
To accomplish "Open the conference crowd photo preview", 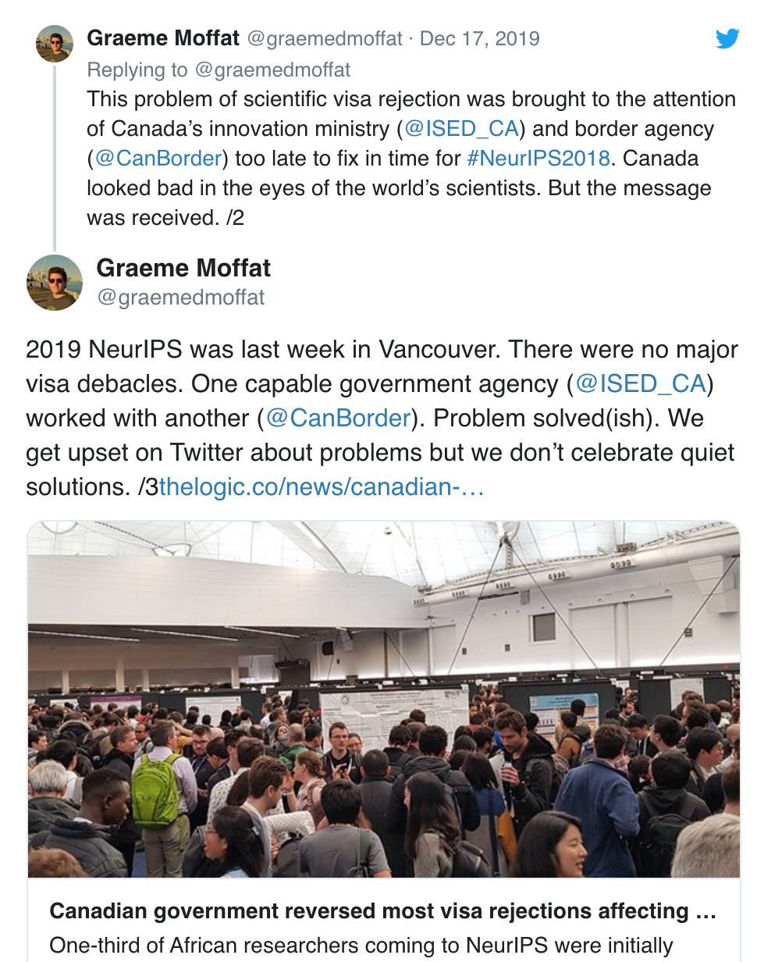I will (x=383, y=699).
